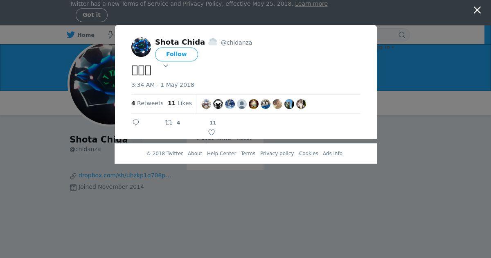491x258 pixels.
Task: Click the search magnifier icon
Action: 402,35
